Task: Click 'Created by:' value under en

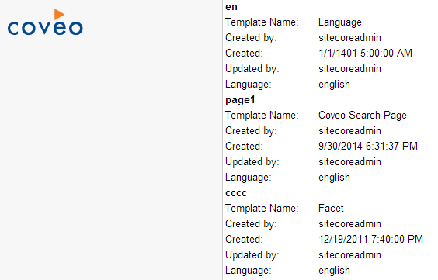Action: (x=349, y=38)
